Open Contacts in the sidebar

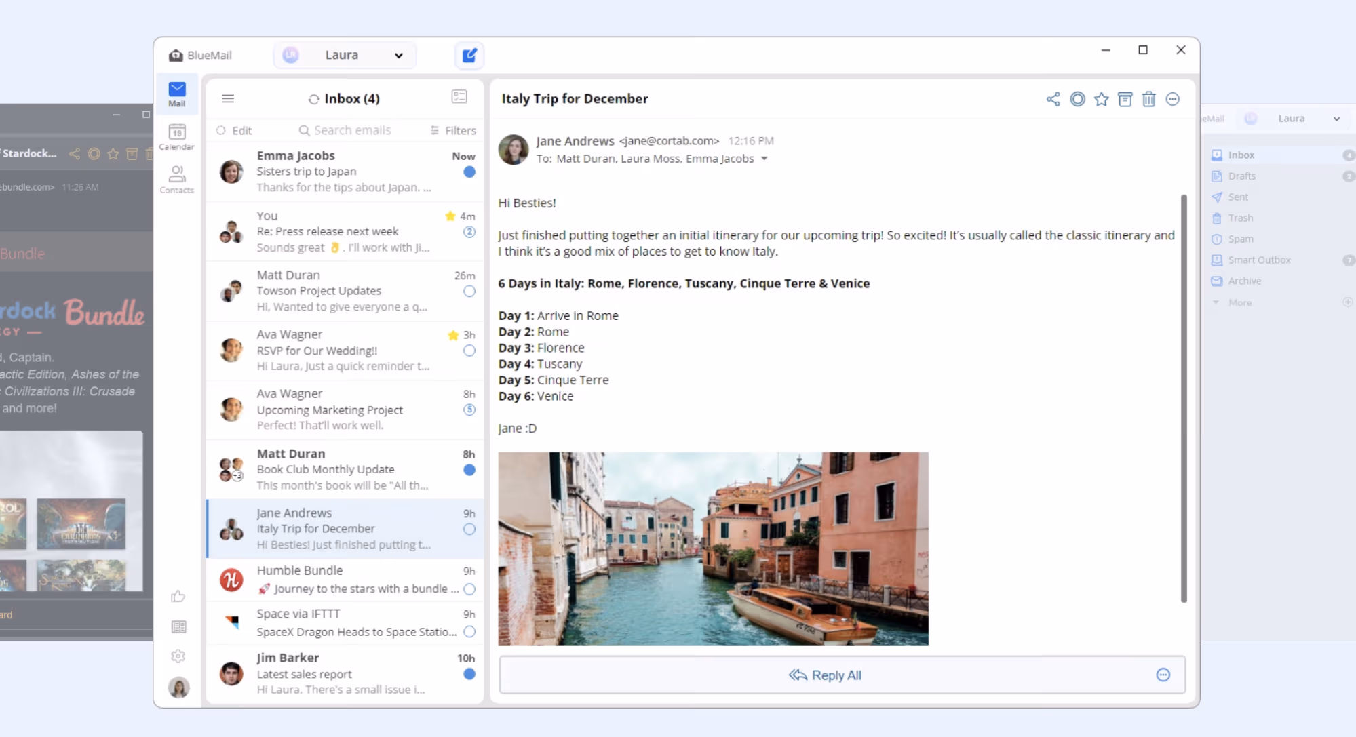[176, 180]
